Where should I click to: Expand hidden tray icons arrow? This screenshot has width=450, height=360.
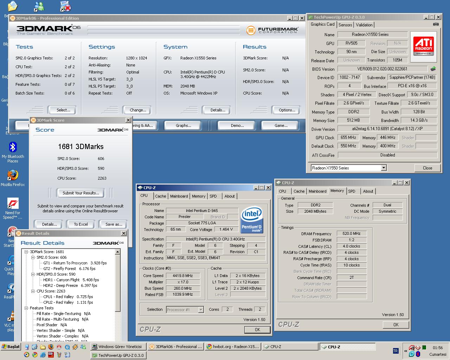tap(406, 351)
